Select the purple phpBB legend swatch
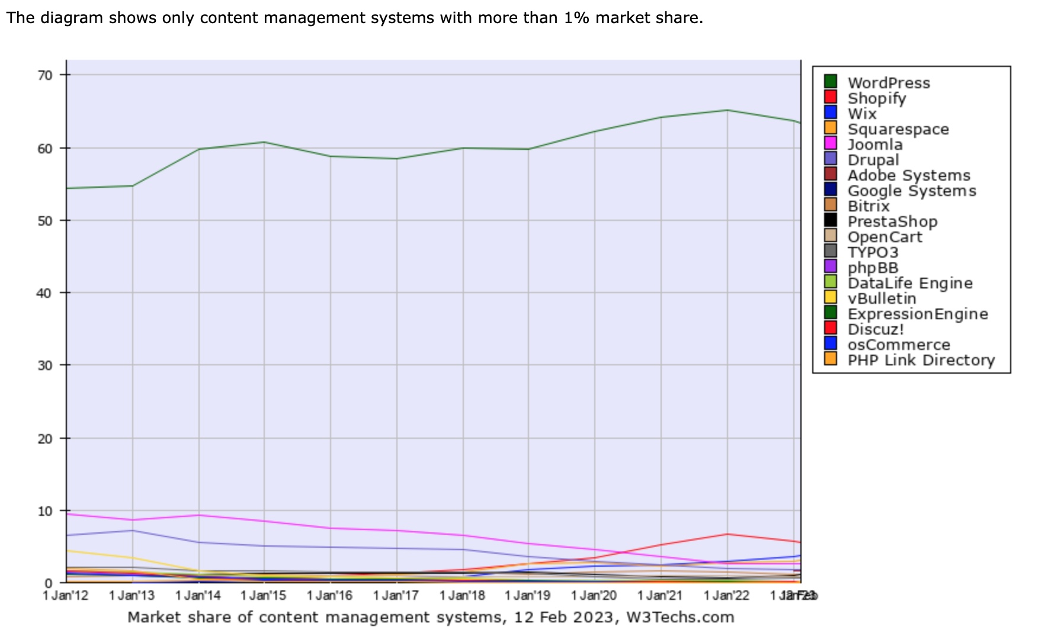The width and height of the screenshot is (1064, 636). pyautogui.click(x=830, y=266)
